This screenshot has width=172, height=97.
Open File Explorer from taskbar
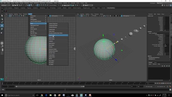coord(51,95)
